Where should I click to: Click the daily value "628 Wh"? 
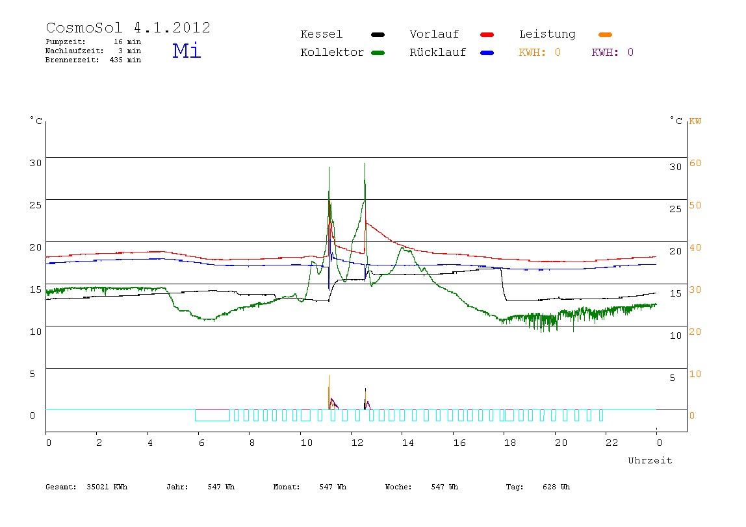click(556, 487)
